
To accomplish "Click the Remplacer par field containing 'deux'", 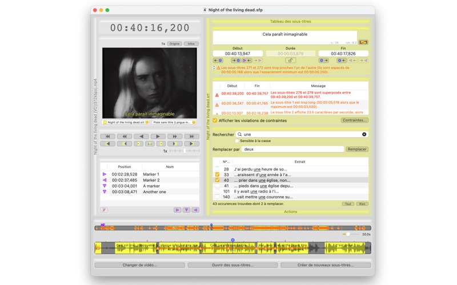I will pos(292,149).
